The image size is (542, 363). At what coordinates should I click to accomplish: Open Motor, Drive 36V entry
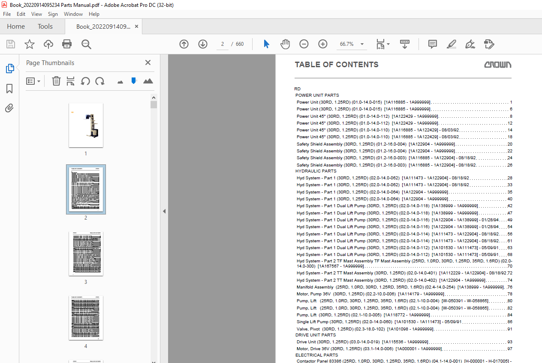tap(404, 349)
